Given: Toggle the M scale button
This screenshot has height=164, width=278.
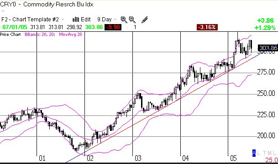Looking at the screenshot, I should click(270, 153).
